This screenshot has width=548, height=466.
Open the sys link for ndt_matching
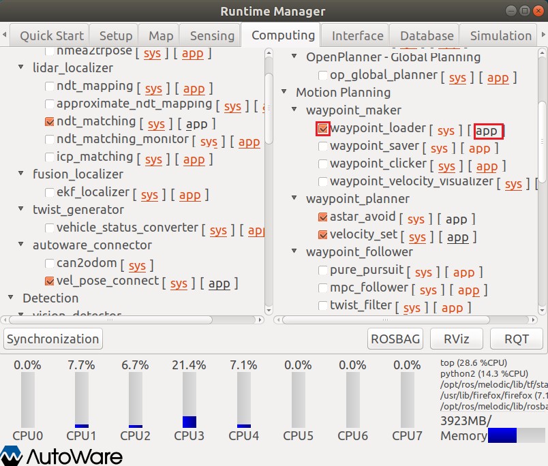(156, 125)
